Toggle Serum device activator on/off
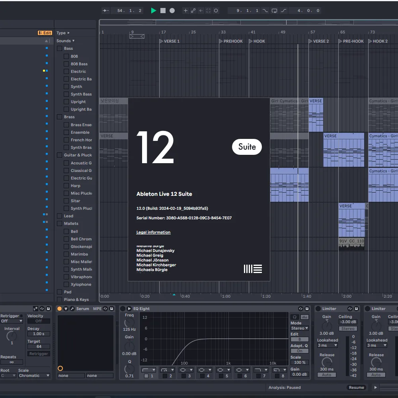The height and width of the screenshot is (398, 398). point(59,309)
